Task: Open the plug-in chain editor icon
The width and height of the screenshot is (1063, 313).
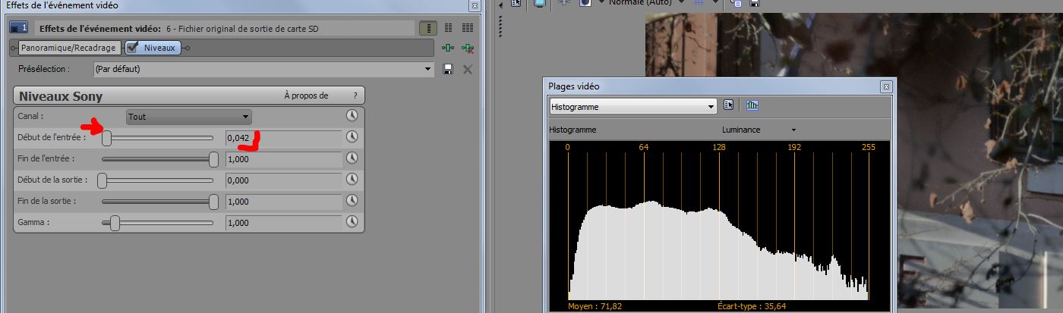Action: pos(449,48)
